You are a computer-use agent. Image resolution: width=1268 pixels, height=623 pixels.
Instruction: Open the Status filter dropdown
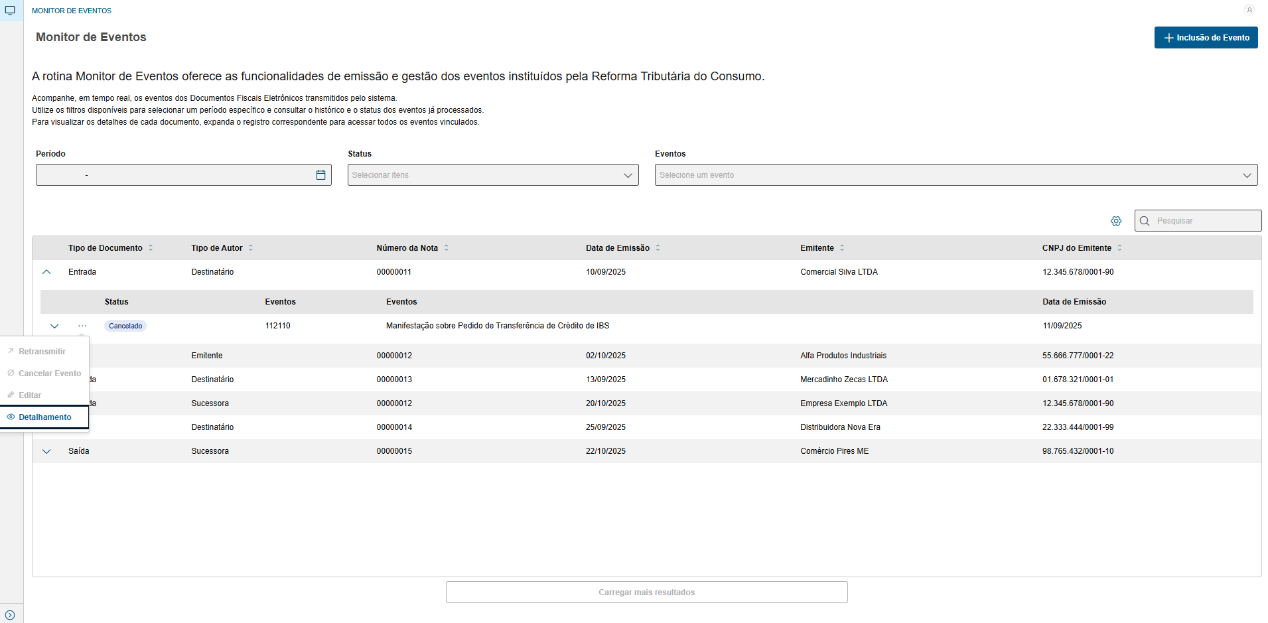[x=493, y=175]
